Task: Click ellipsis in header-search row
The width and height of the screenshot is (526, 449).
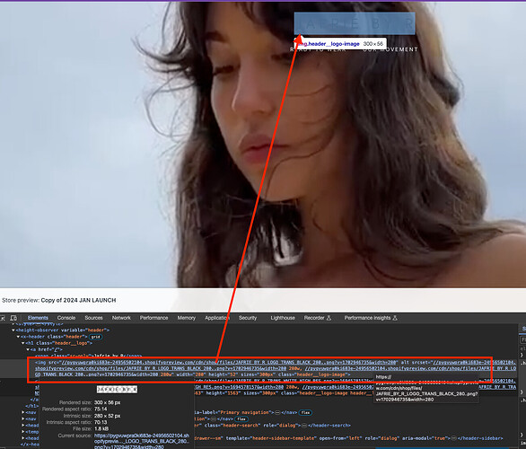Action: [x=304, y=426]
